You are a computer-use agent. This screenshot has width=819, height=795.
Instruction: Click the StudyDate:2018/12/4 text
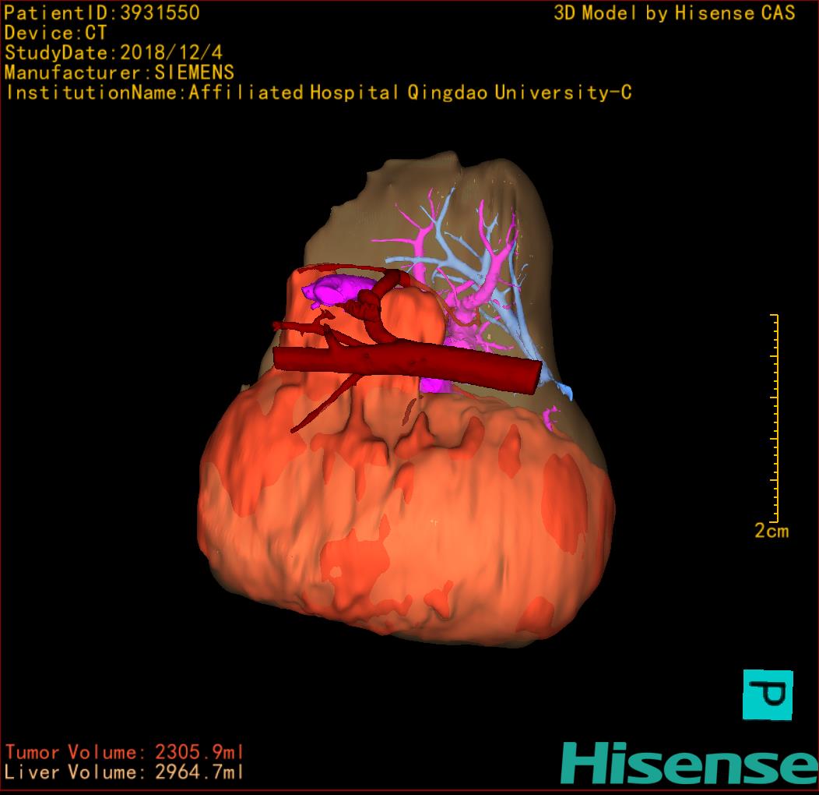pos(114,53)
